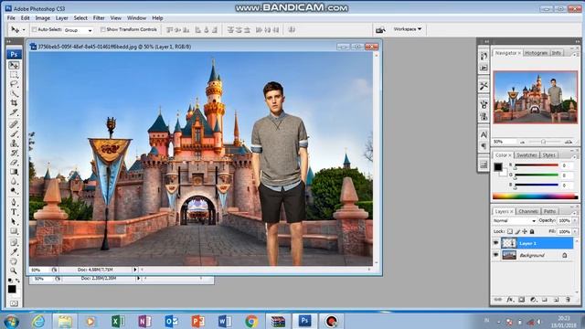
Task: Select the Healing Brush tool
Action: [14, 124]
